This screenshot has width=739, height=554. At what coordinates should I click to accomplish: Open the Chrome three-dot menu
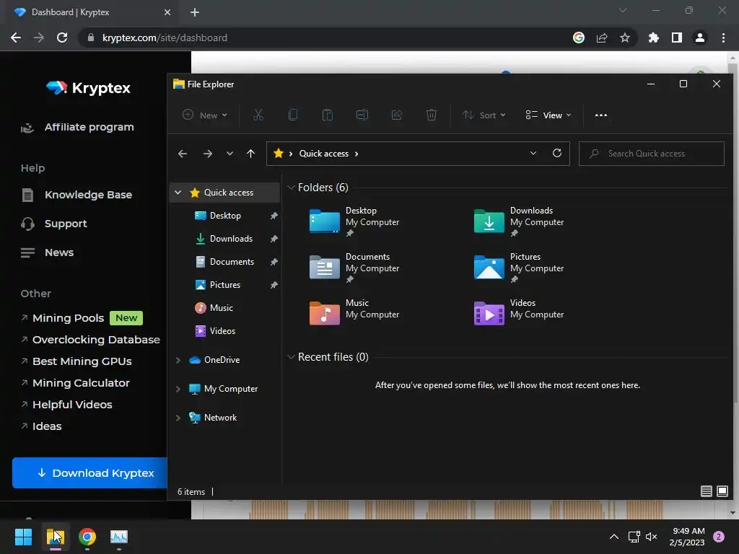[x=723, y=38]
